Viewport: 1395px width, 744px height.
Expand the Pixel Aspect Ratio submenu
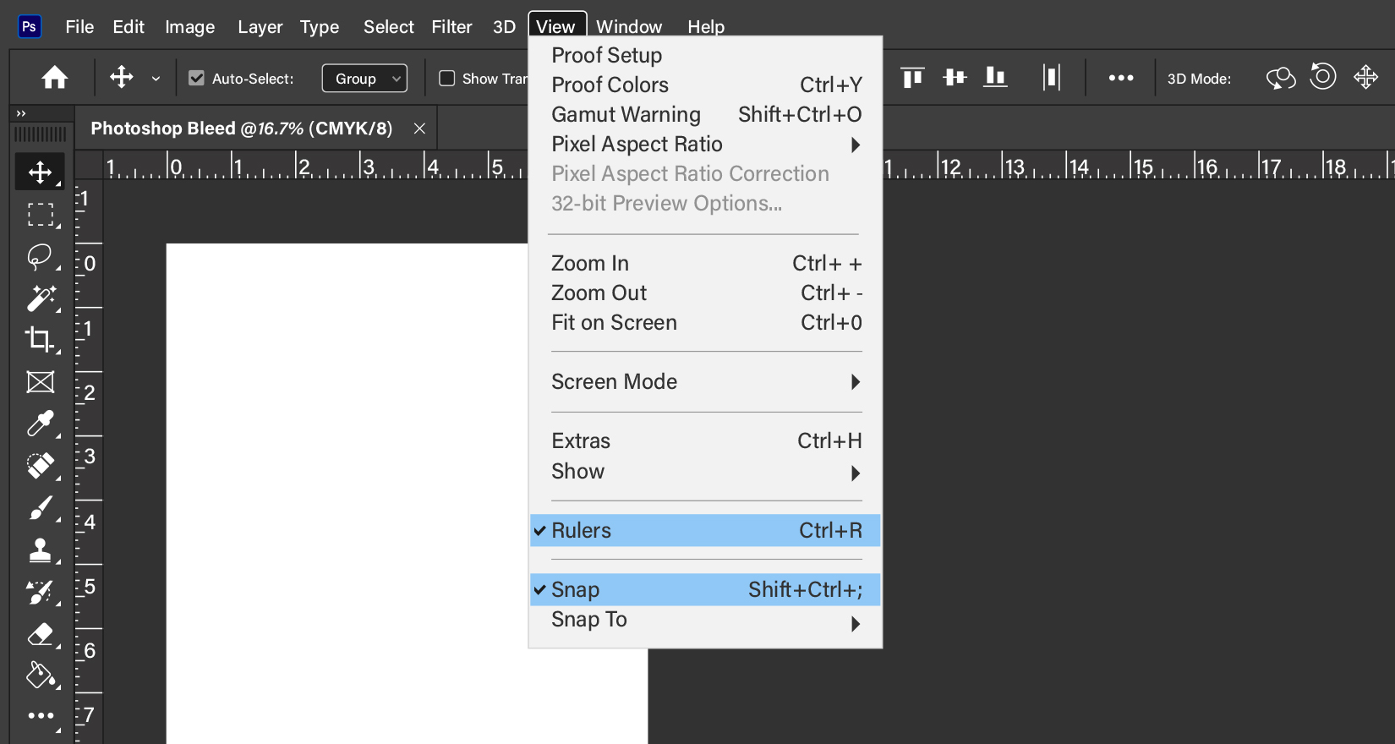705,144
